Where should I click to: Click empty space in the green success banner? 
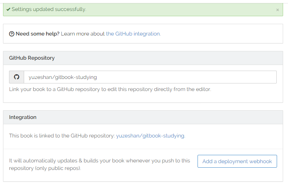pos(181,9)
